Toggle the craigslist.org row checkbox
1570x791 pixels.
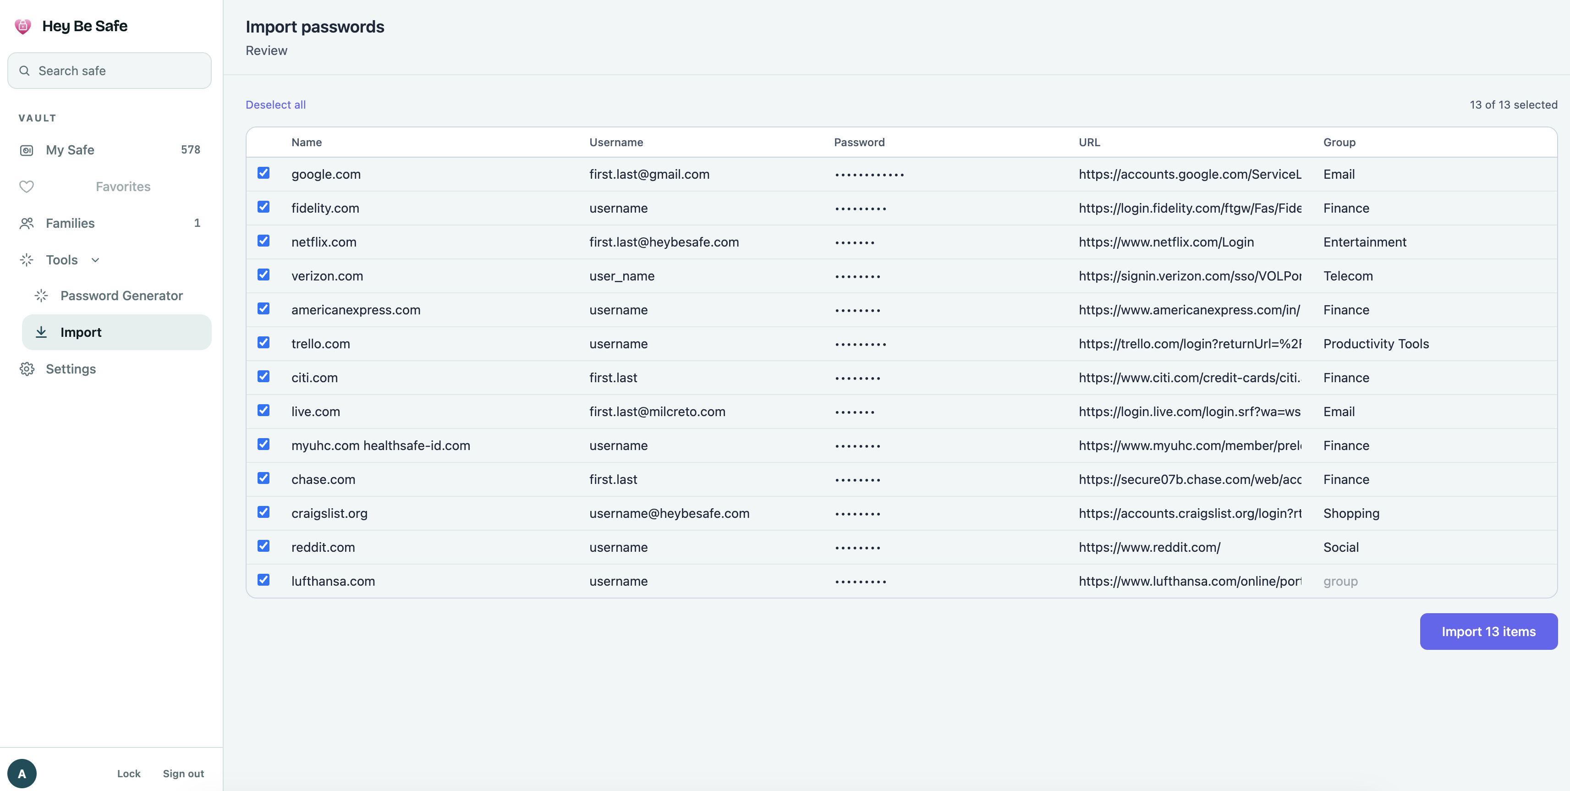tap(263, 512)
